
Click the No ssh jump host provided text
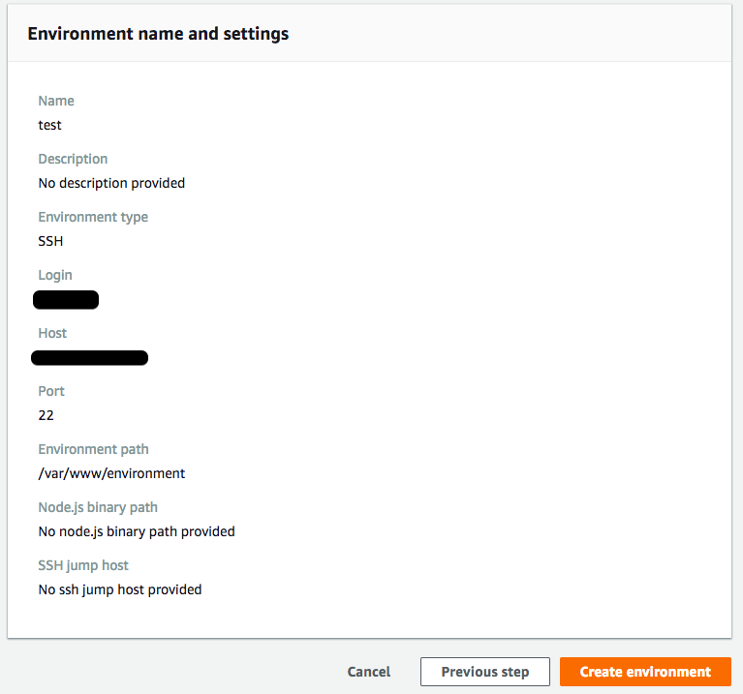coord(120,589)
